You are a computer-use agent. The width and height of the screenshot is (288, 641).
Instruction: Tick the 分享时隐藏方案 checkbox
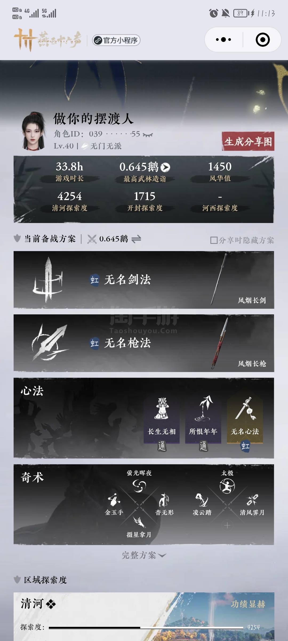(214, 240)
